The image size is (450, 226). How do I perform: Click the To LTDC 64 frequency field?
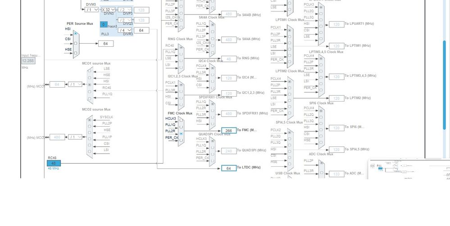point(229,168)
